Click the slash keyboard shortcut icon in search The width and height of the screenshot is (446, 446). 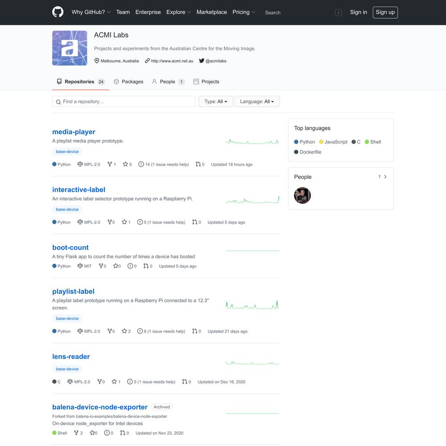click(338, 12)
